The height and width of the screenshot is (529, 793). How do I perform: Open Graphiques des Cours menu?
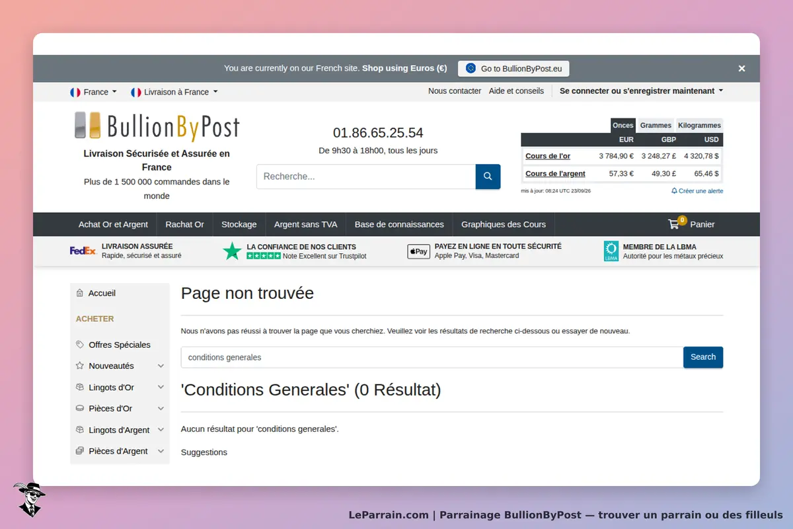[x=504, y=224]
